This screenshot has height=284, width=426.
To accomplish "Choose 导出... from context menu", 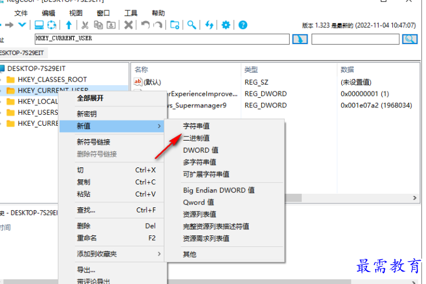I will [86, 270].
